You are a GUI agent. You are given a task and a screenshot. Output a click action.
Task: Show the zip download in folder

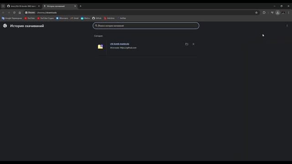tap(187, 44)
